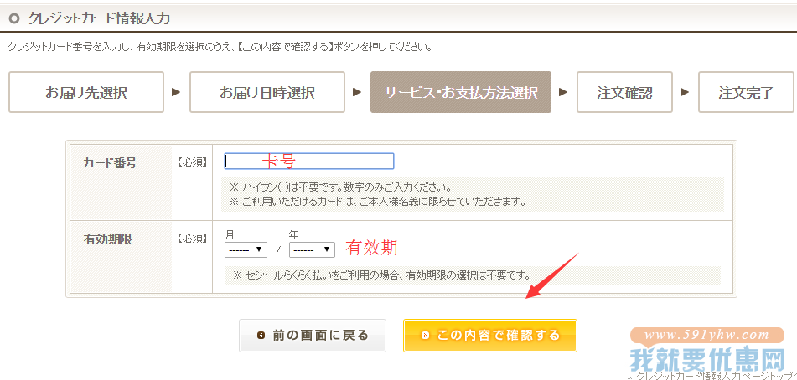Open the expiry year dropdown
The image size is (797, 380).
[312, 249]
